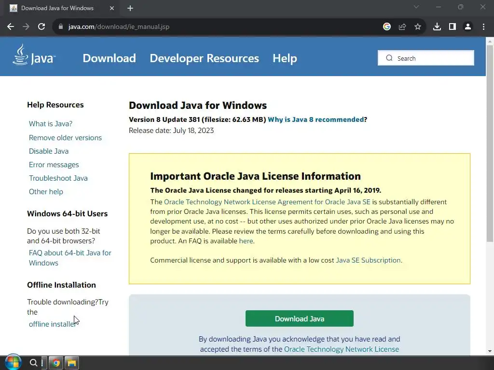
Task: Click the Help Resources heading
Action: [x=55, y=105]
